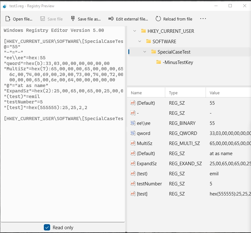Select the testNumber registry value
The width and height of the screenshot is (251, 233).
coord(189,184)
